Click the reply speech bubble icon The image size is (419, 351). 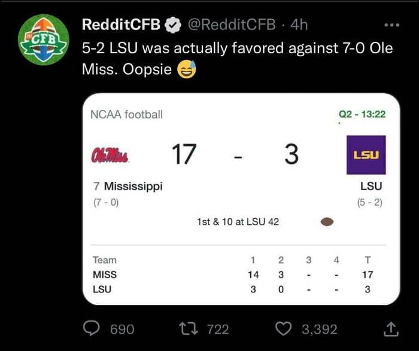(90, 328)
